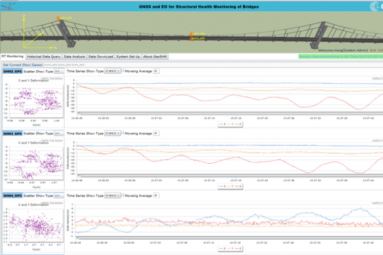The image size is (383, 255).
Task: Open SHM2_GPS Time Series Show Type dropdown
Action: [112, 71]
